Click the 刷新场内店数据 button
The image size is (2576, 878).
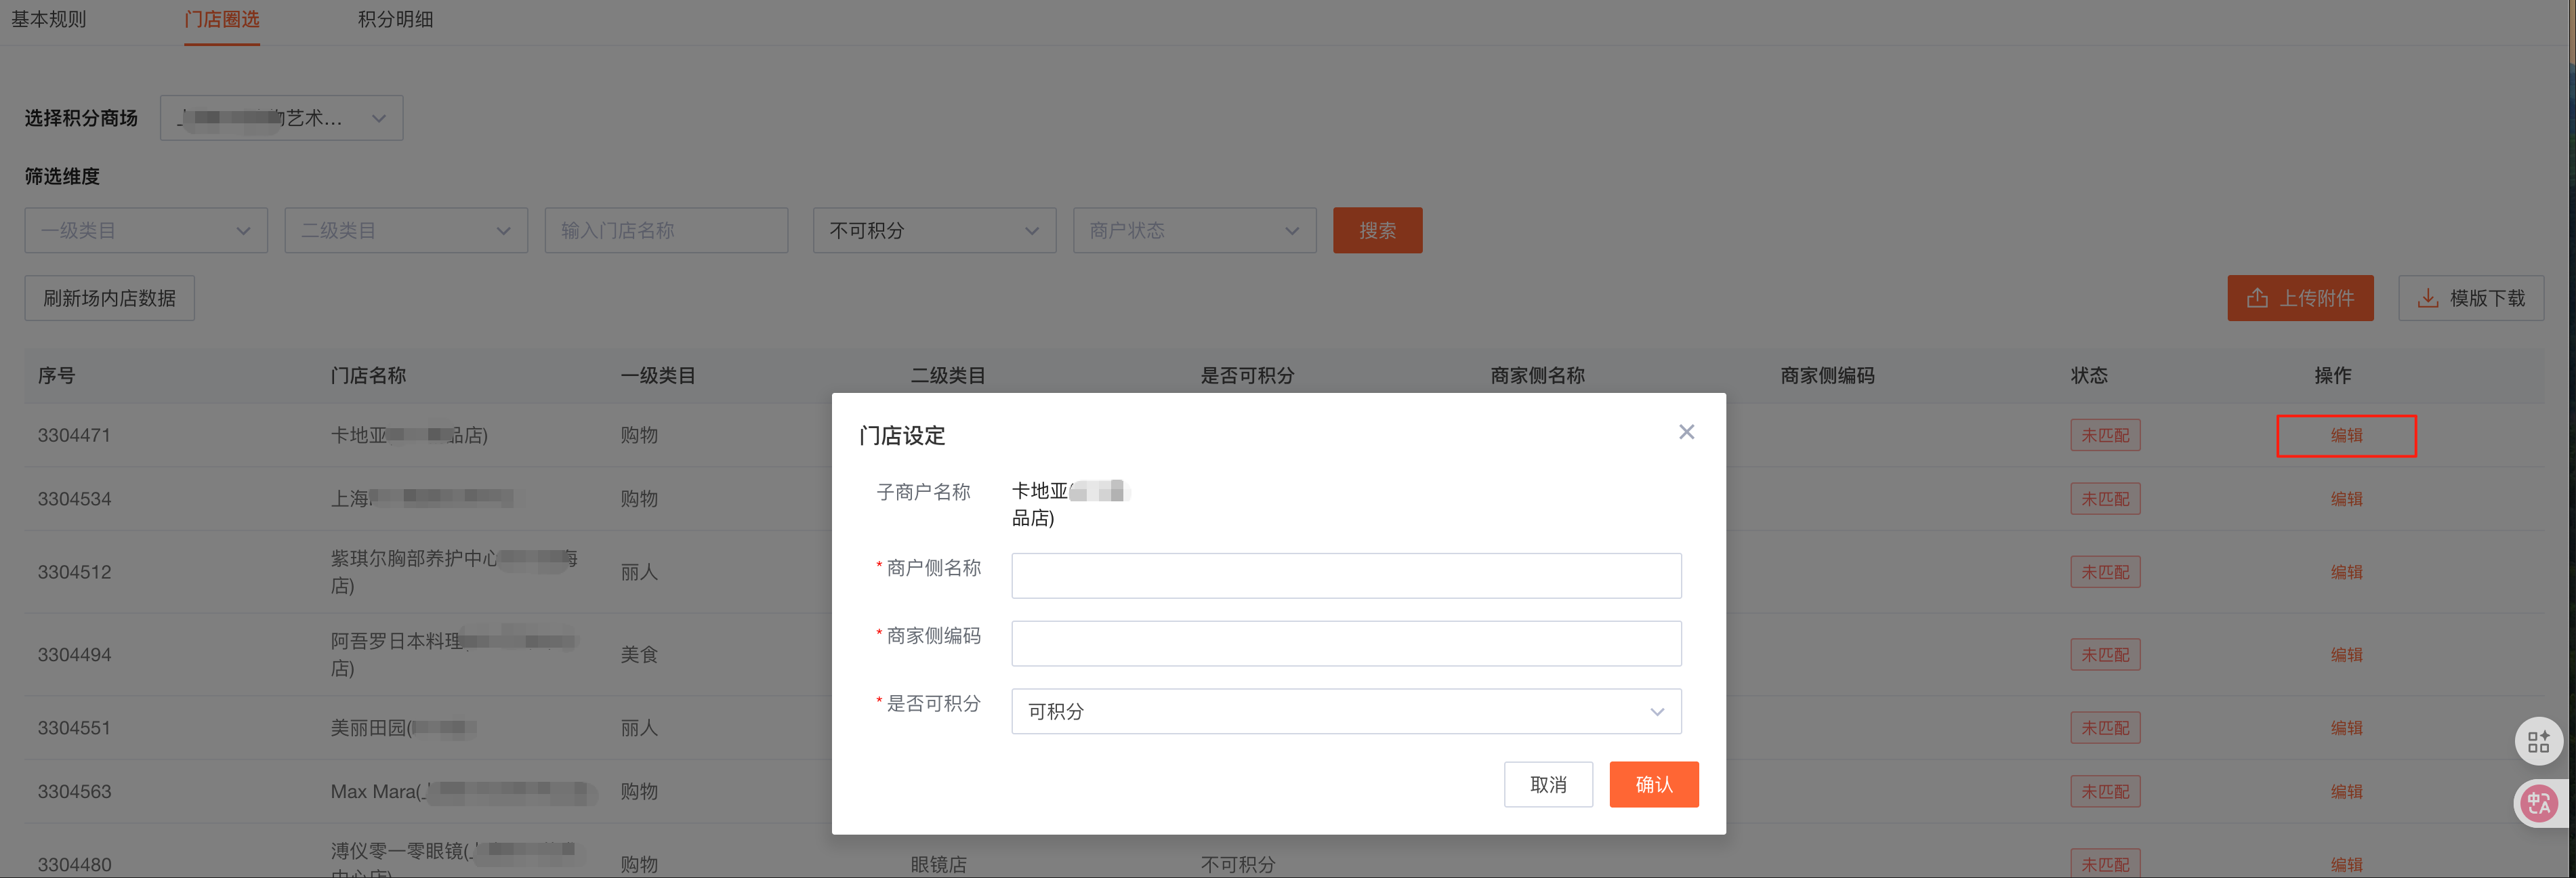[109, 298]
